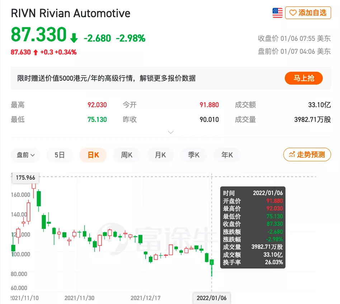Click the 80.000 y-axis label
340x304 pixels.
(19, 274)
